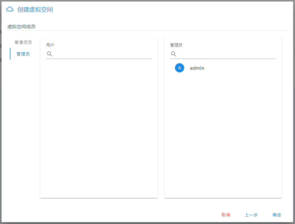The image size is (295, 224).
Task: Click the blue "A" avatar for admin
Action: point(180,68)
